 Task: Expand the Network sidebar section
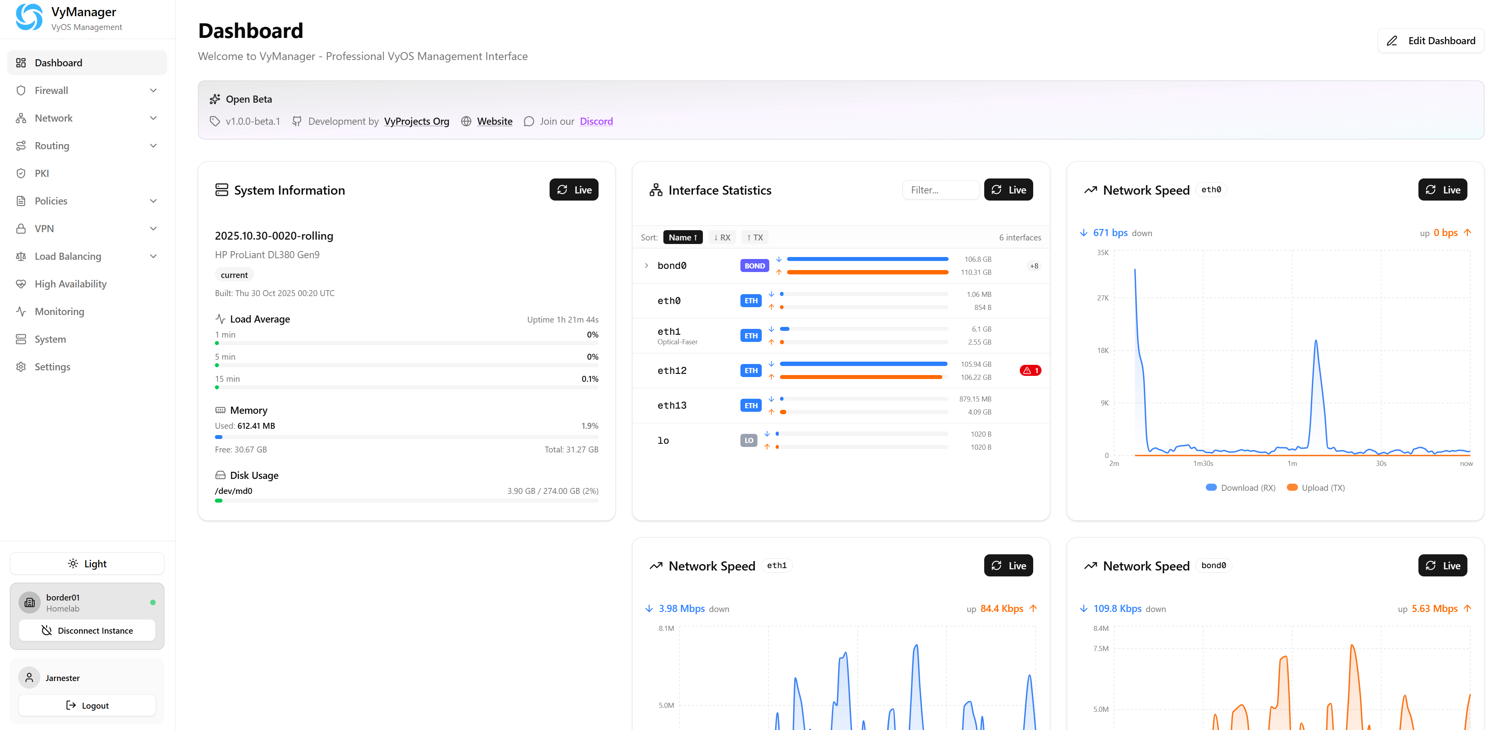click(153, 118)
